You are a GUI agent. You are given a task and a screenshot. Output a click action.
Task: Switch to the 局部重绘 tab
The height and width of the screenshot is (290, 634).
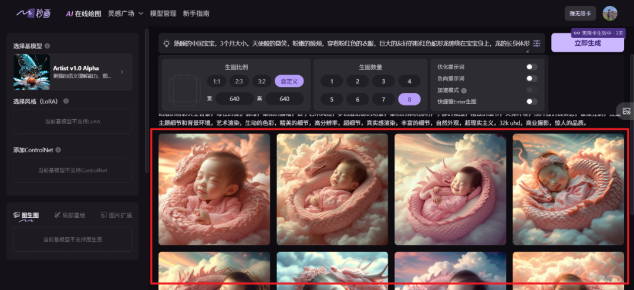(70, 215)
